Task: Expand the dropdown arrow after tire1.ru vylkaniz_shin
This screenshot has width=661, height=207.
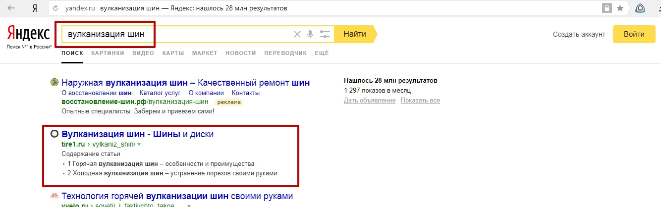Action: click(139, 145)
